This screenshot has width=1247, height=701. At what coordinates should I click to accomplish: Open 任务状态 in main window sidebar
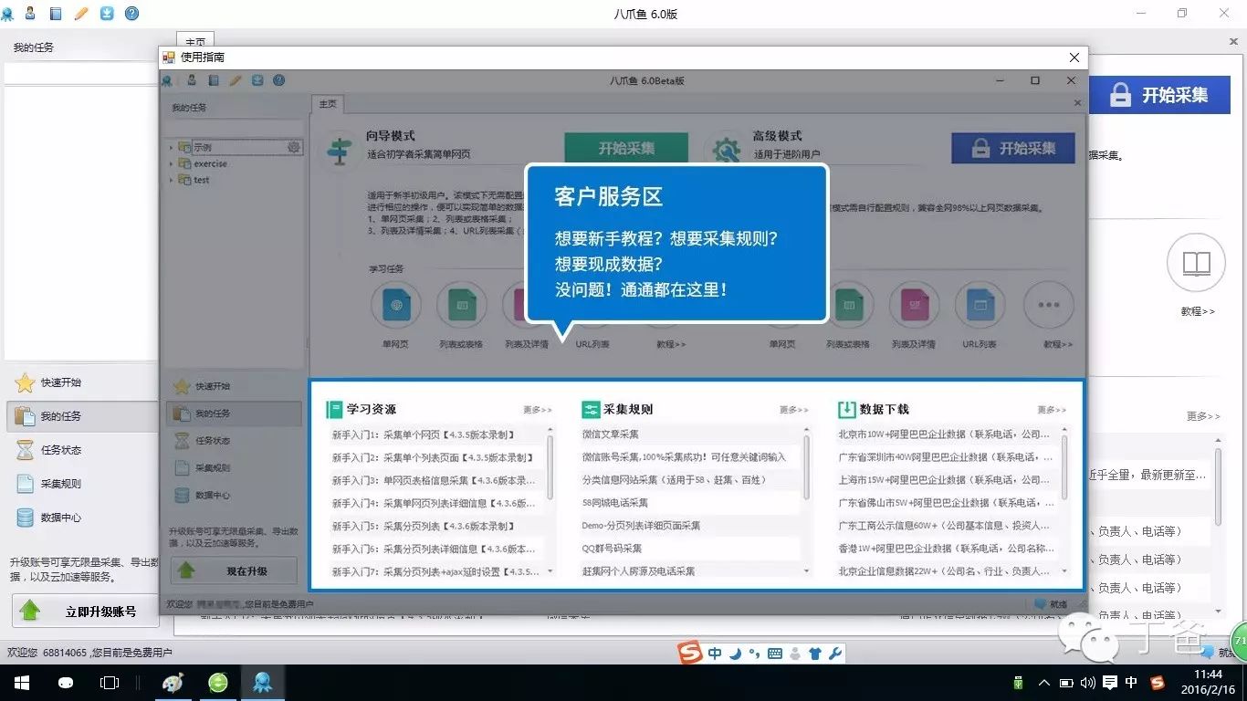pos(61,450)
